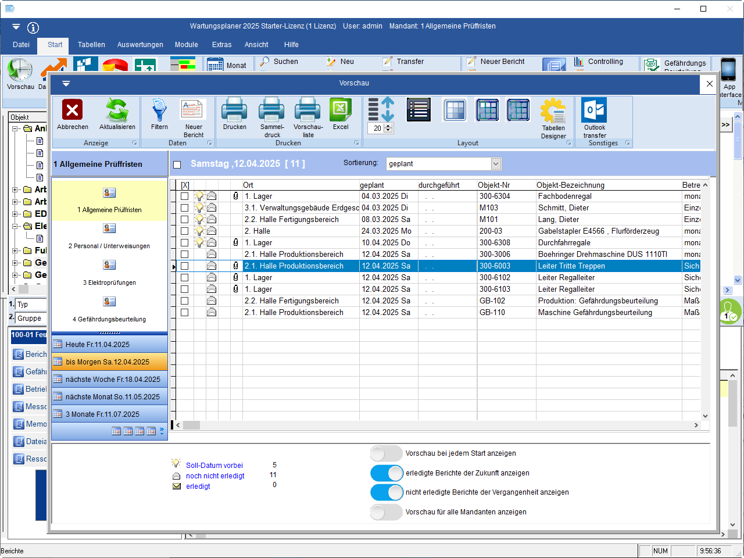Screen dimensions: 744x558
Task: Expand the Vorschau window's quick access arrow
Action: [66, 84]
